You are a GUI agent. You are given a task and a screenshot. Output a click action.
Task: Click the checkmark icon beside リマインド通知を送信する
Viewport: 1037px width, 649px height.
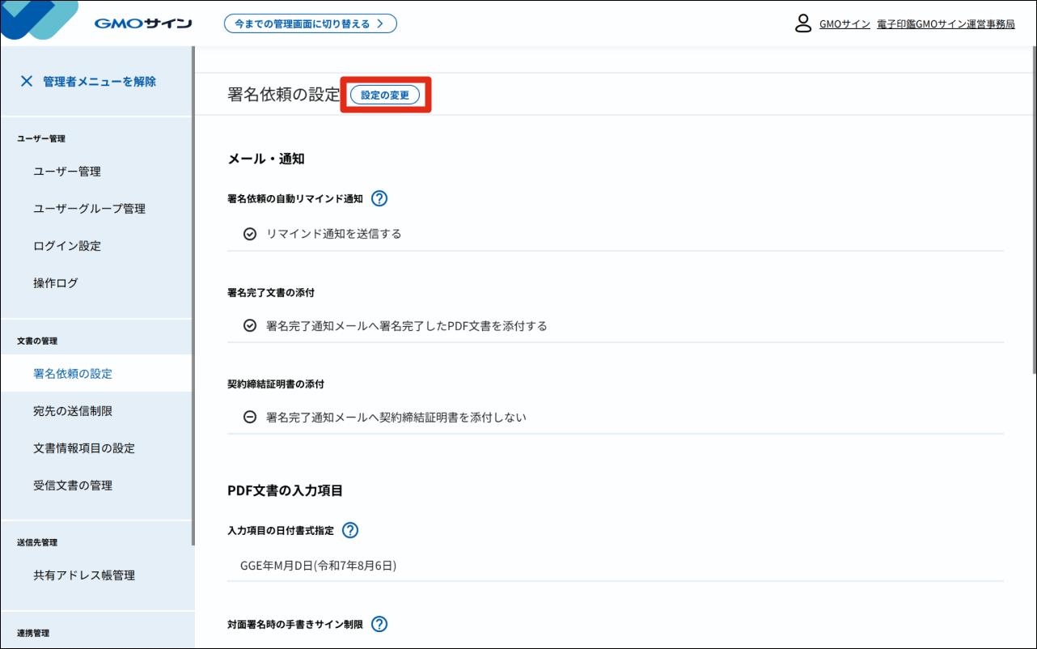pos(248,234)
